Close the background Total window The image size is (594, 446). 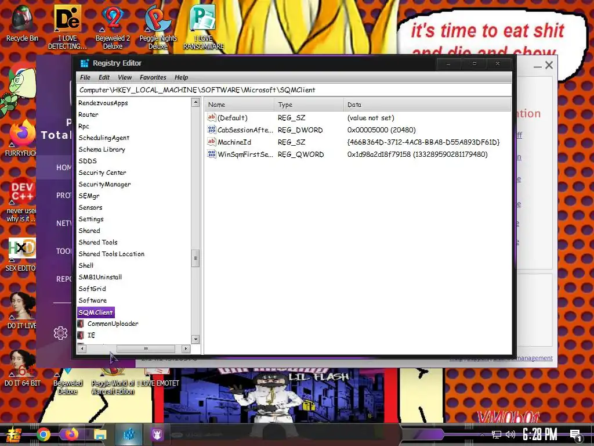[x=549, y=65]
